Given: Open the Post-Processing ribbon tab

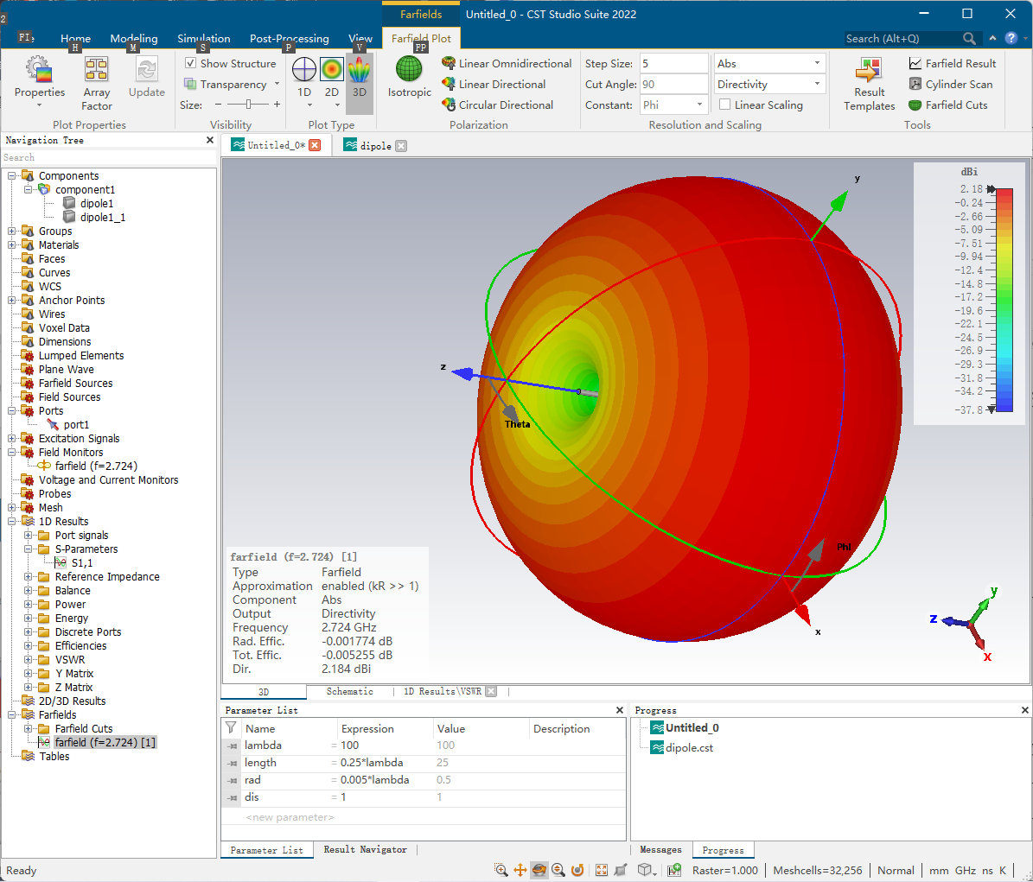Looking at the screenshot, I should [x=290, y=38].
